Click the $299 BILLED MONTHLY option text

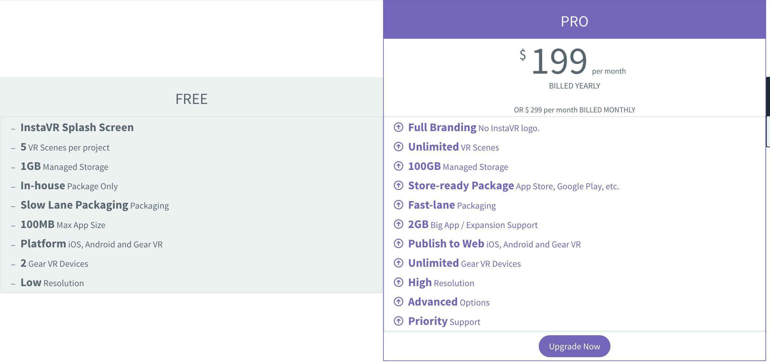[574, 110]
